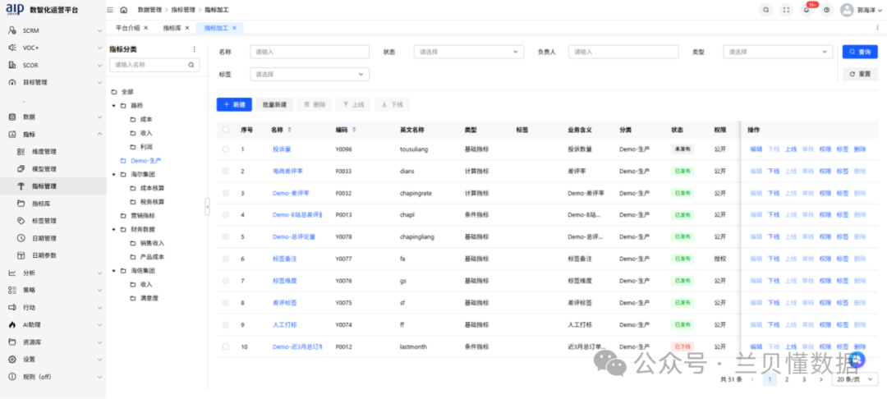This screenshot has height=399, width=887.
Task: Open 维度管理 in sidebar
Action: pos(44,151)
